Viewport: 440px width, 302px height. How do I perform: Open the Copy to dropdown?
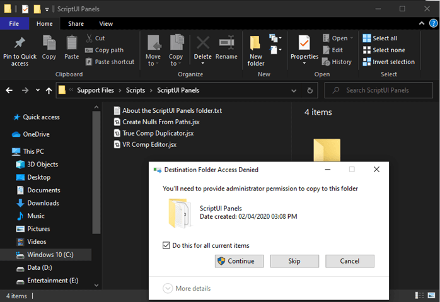(x=176, y=50)
